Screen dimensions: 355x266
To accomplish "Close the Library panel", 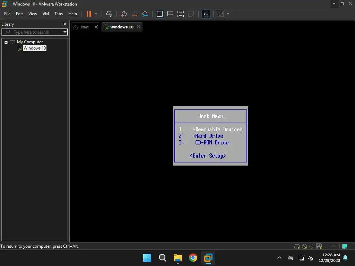I will [x=65, y=24].
